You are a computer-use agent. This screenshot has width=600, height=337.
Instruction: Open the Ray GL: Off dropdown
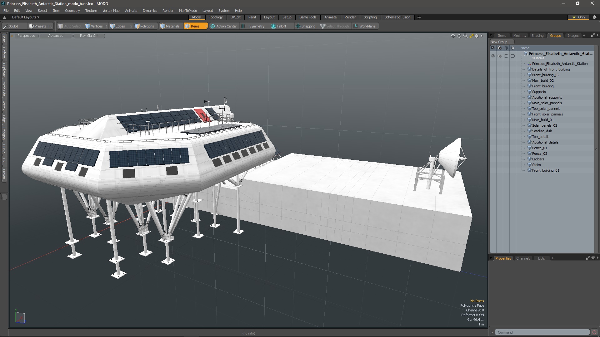pyautogui.click(x=89, y=36)
